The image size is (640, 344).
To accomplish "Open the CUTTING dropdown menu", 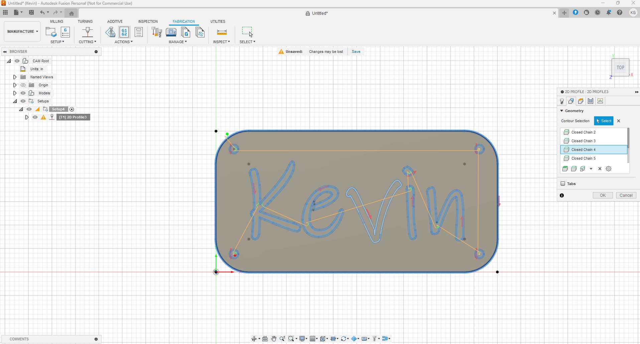I will [88, 42].
